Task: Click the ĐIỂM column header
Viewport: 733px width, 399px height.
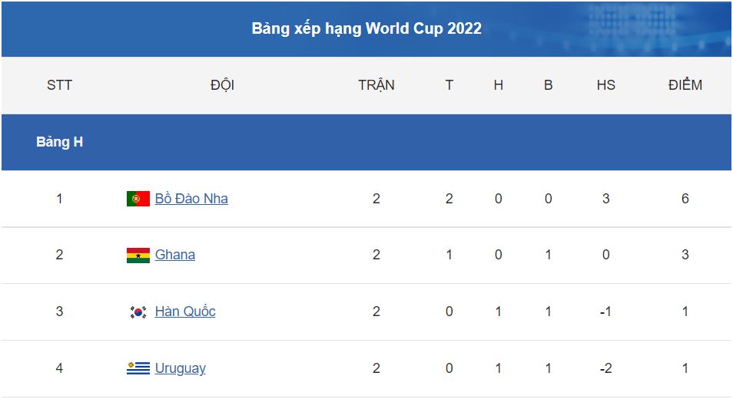Action: pos(685,85)
